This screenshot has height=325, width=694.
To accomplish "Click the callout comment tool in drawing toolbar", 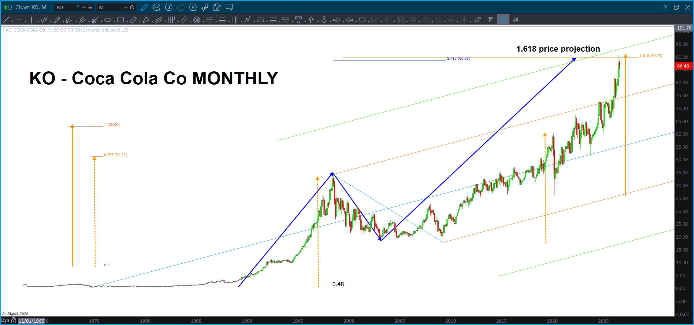I will [491, 20].
